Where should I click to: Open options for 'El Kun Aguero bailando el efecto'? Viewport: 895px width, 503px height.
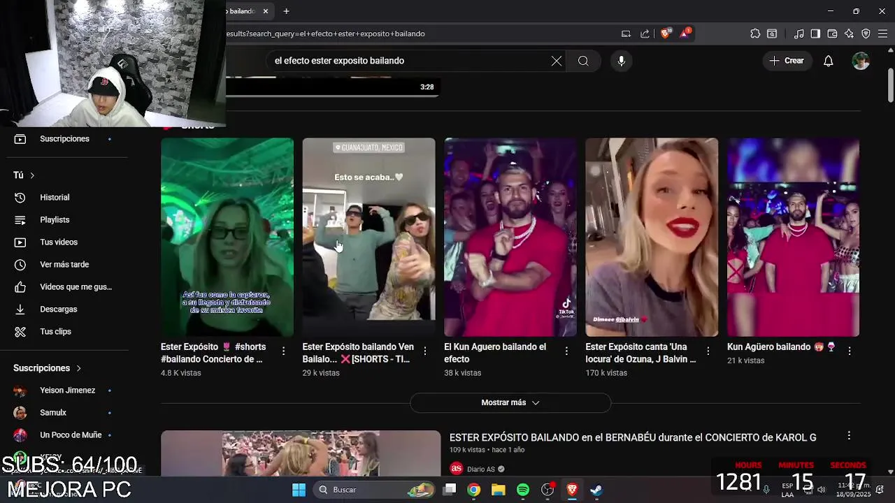566,351
